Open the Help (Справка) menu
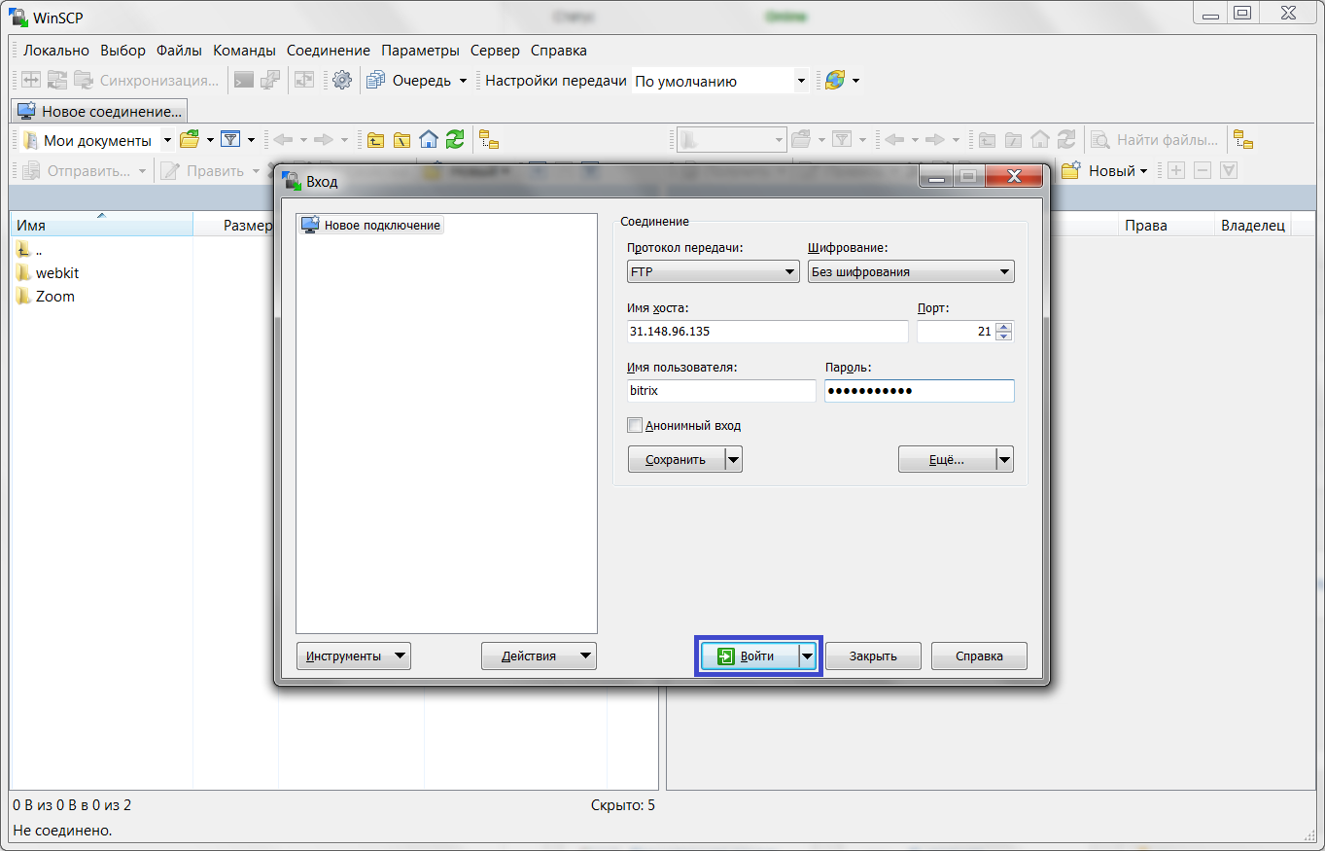Viewport: 1325px width, 851px height. [558, 51]
